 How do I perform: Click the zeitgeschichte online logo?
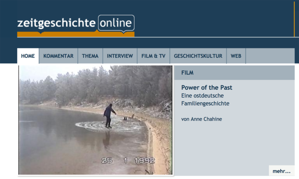coord(76,26)
